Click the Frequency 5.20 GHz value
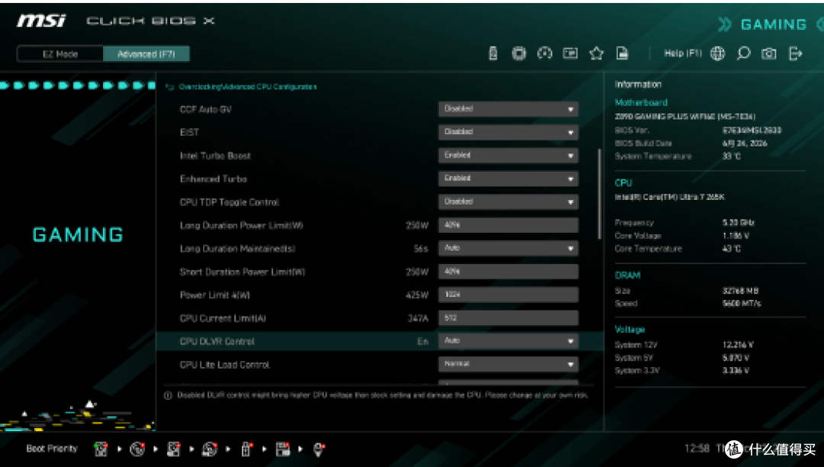The width and height of the screenshot is (824, 467). (738, 223)
